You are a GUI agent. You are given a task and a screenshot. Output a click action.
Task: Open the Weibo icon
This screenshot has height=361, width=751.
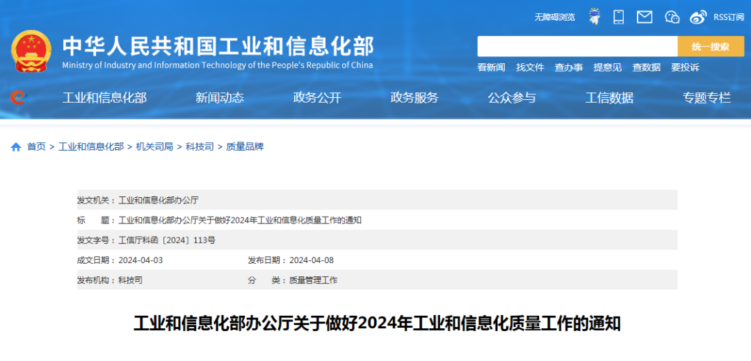coord(698,17)
